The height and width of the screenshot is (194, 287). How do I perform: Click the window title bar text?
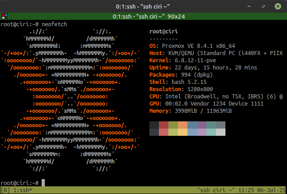point(143,7)
